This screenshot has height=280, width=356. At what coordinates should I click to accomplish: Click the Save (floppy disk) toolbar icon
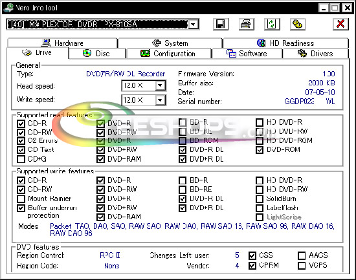221,24
